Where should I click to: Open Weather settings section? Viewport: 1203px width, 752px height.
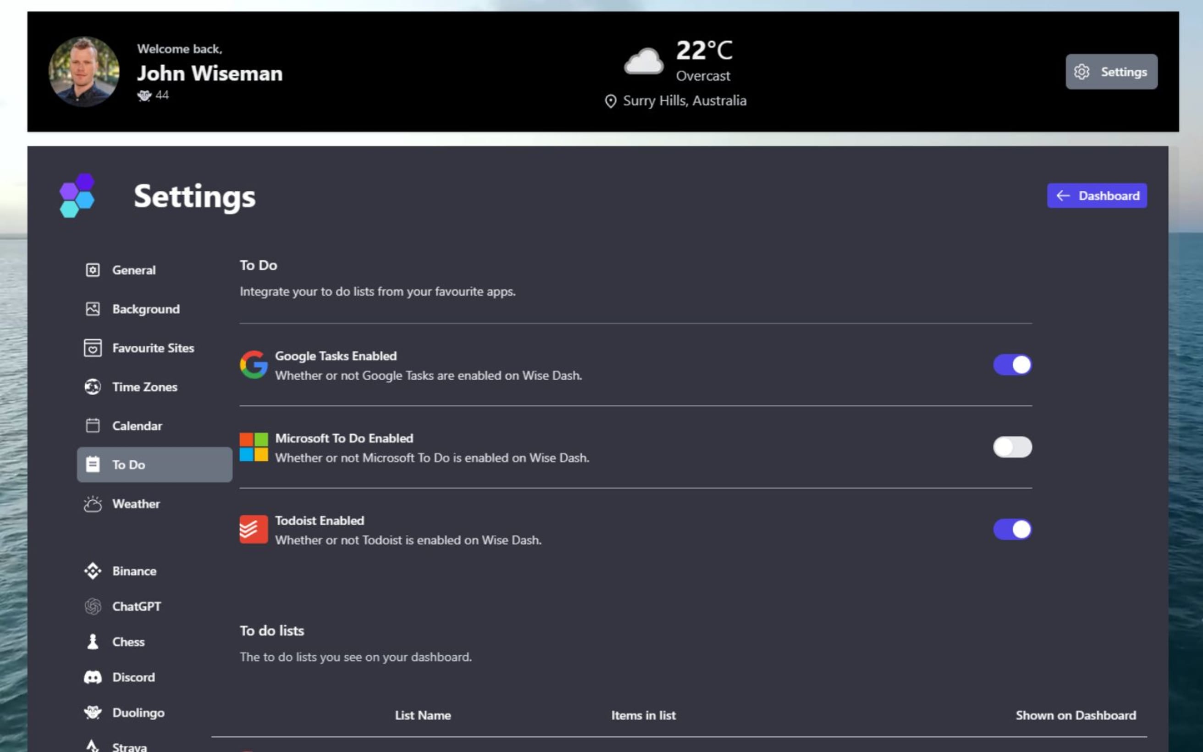tap(135, 503)
